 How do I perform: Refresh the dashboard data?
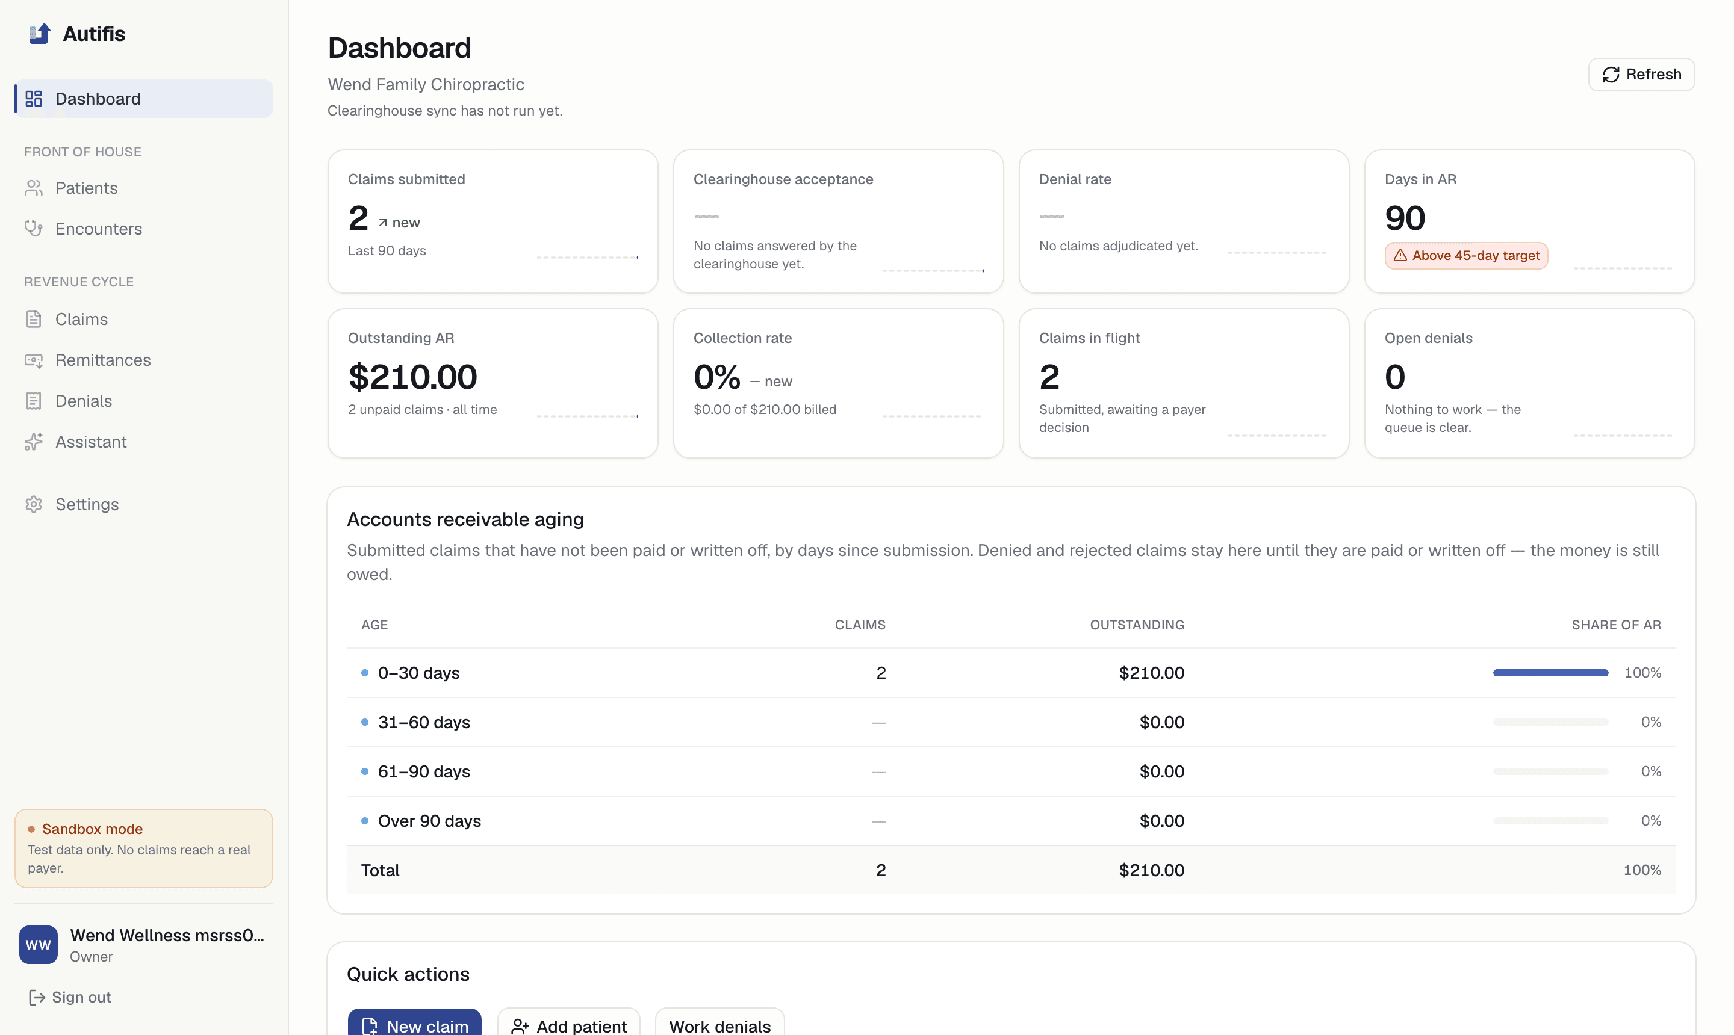[1641, 75]
